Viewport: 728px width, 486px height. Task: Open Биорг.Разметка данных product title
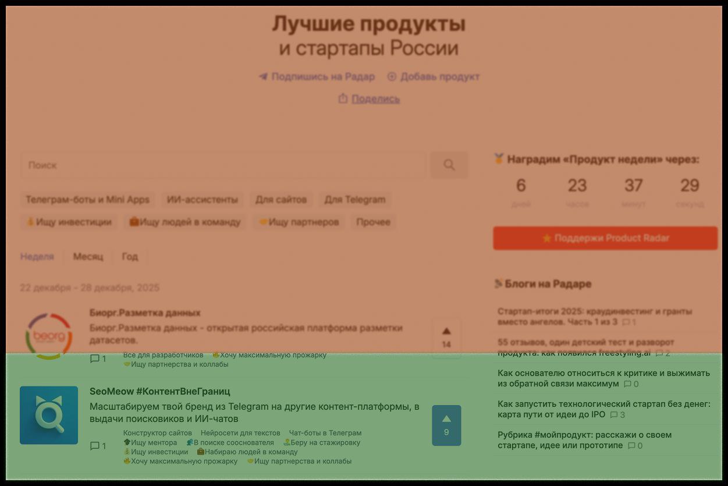click(145, 313)
